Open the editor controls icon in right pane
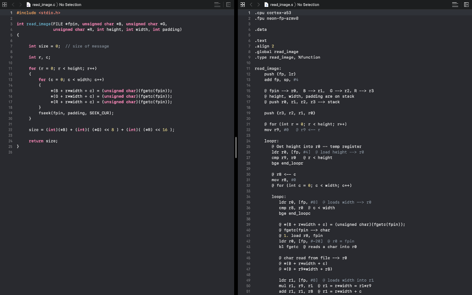 click(455, 4)
